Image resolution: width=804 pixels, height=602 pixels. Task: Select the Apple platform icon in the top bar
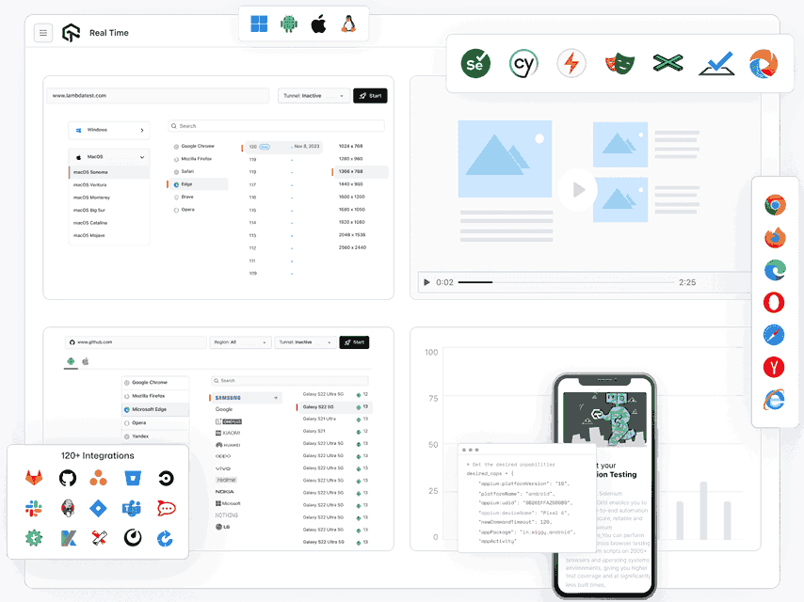(x=318, y=24)
